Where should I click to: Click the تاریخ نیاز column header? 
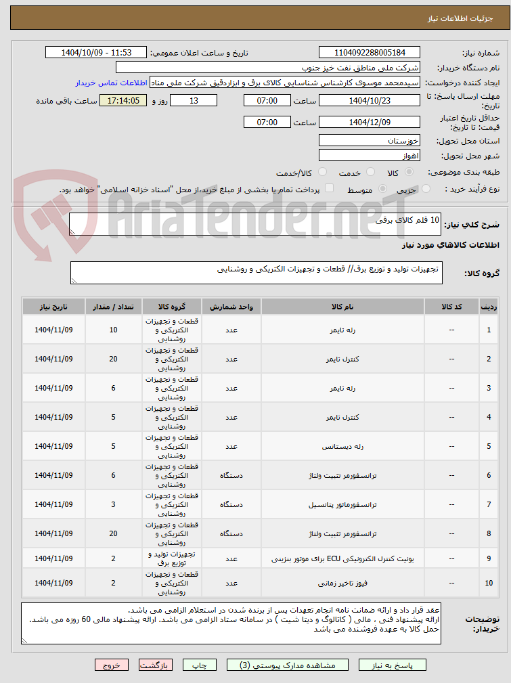click(53, 307)
